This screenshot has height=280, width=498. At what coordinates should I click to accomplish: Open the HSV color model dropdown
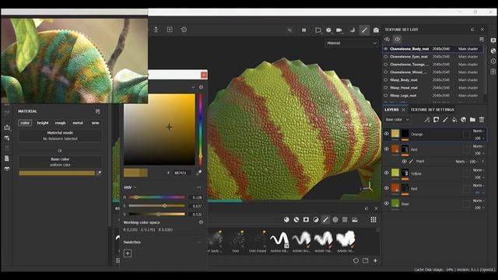(x=130, y=187)
